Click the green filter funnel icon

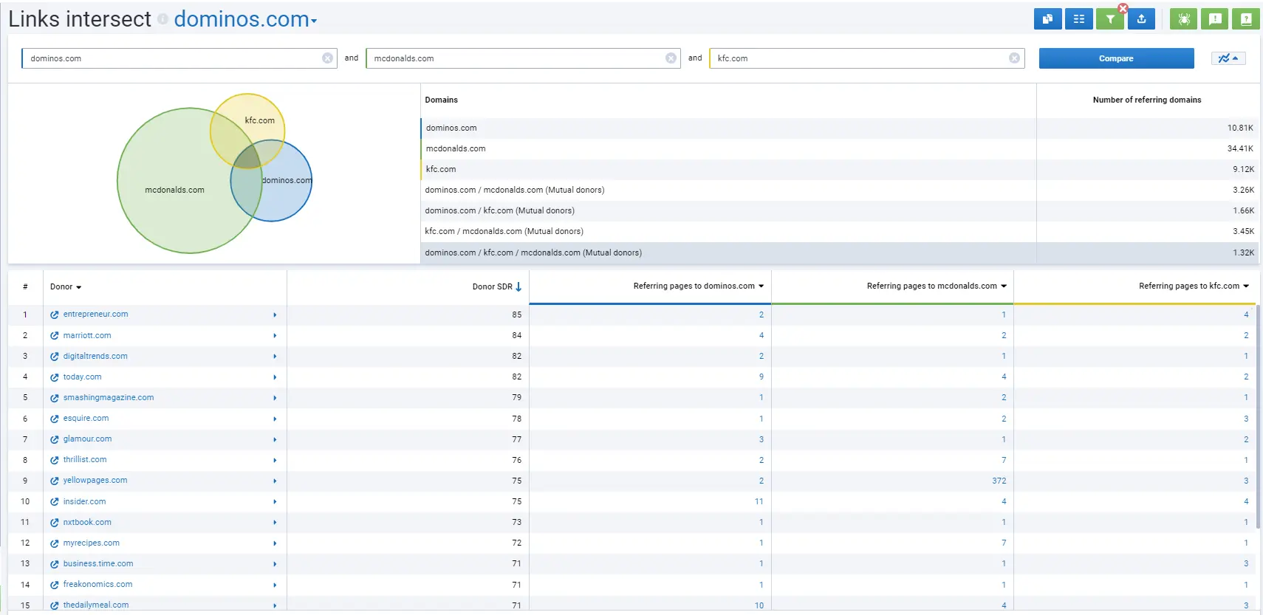click(x=1109, y=20)
